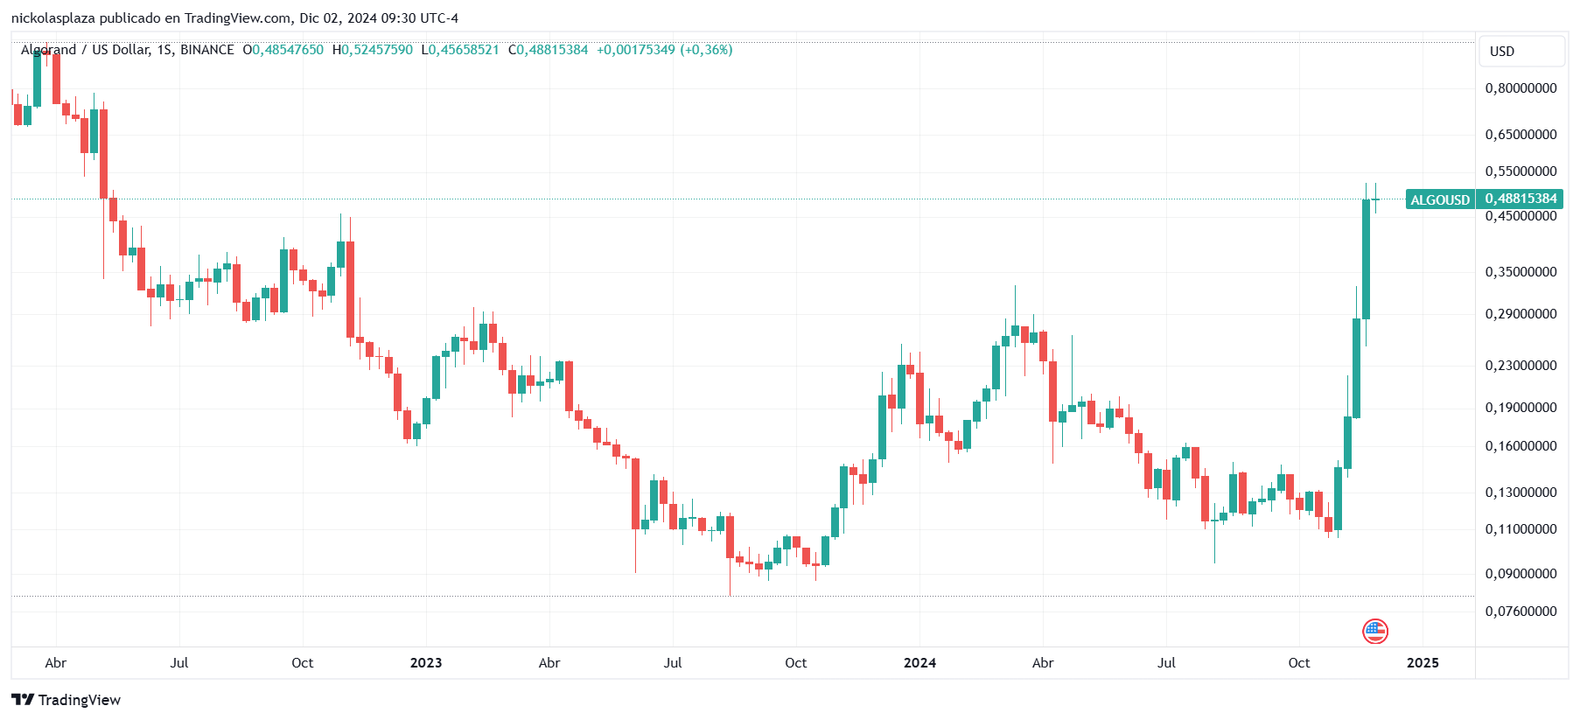Click the Algorand / US Dollar symbol title
1580x720 pixels.
point(128,50)
